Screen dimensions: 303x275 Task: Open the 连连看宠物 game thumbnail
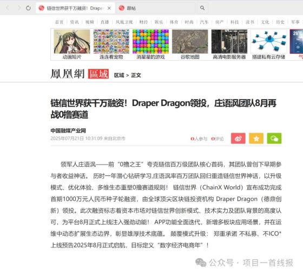[x=111, y=41]
